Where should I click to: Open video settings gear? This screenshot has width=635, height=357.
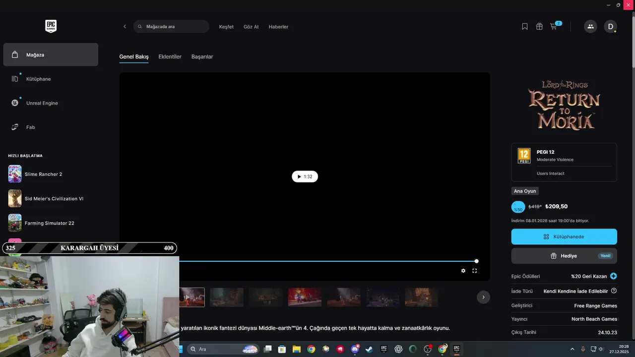pyautogui.click(x=463, y=271)
